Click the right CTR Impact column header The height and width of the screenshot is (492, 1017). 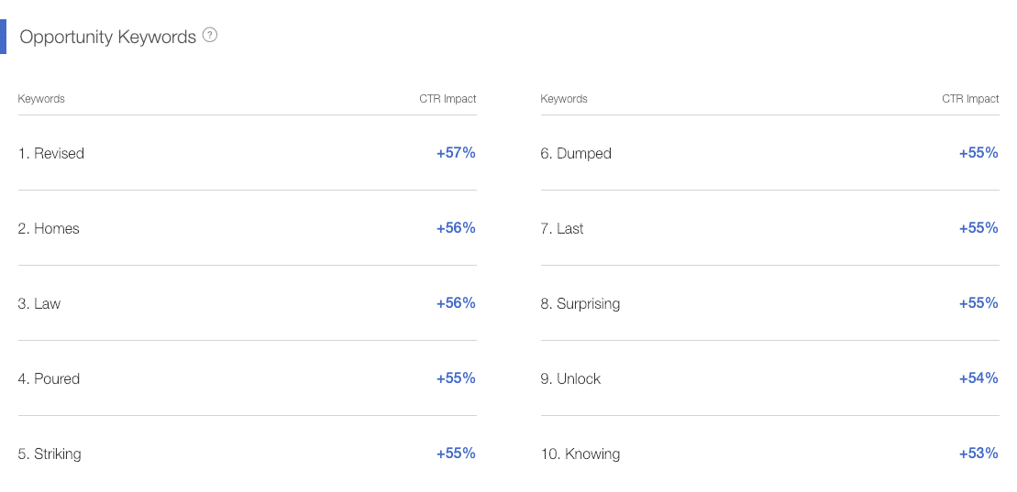coord(970,99)
